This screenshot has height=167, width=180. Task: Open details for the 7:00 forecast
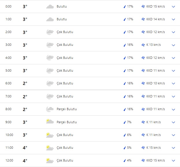(x=173, y=96)
